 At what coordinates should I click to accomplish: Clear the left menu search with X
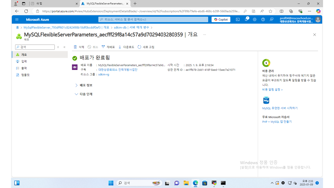click(x=58, y=47)
